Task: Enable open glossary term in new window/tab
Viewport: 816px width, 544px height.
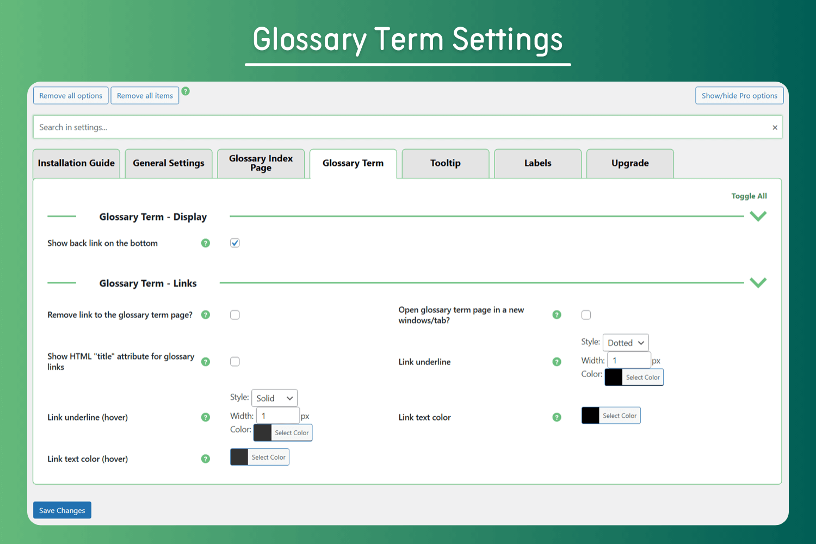Action: [586, 315]
